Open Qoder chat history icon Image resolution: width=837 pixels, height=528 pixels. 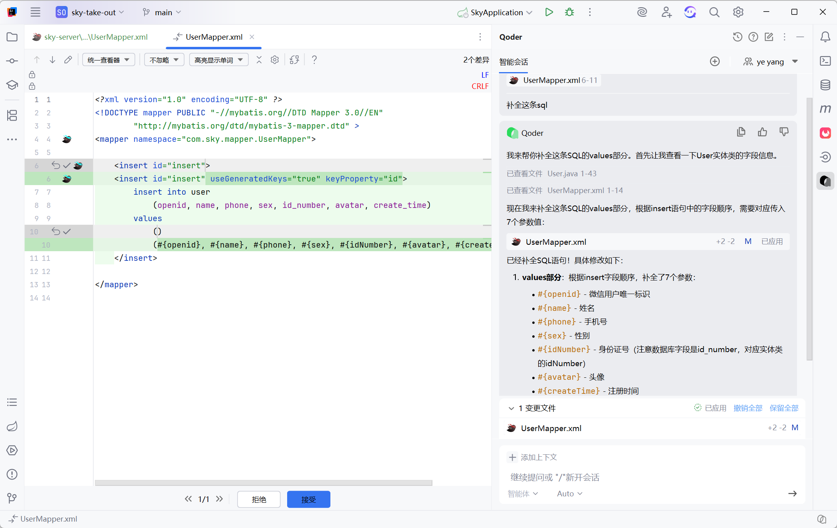coord(737,37)
